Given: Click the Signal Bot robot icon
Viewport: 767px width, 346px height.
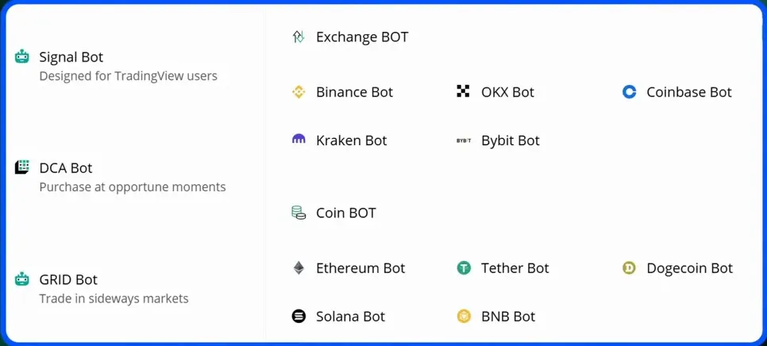Looking at the screenshot, I should pyautogui.click(x=22, y=57).
